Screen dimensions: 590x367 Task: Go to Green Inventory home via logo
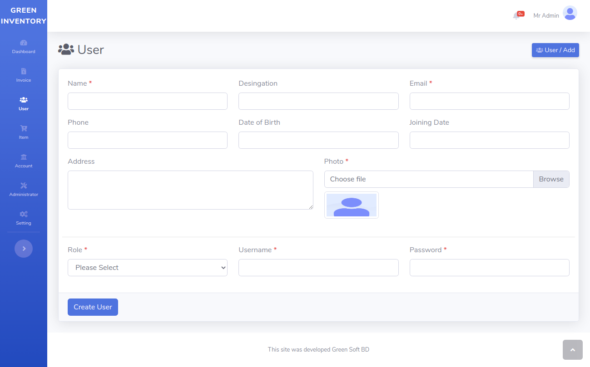click(x=24, y=15)
